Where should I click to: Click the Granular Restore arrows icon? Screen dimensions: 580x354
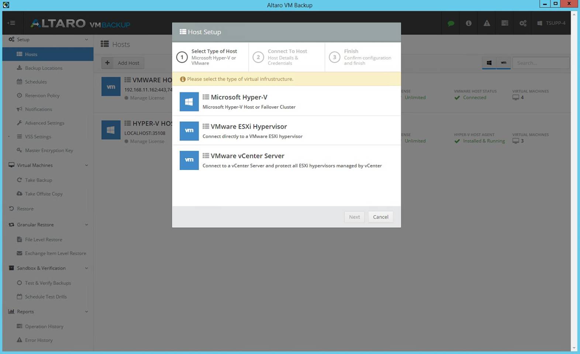coord(11,225)
